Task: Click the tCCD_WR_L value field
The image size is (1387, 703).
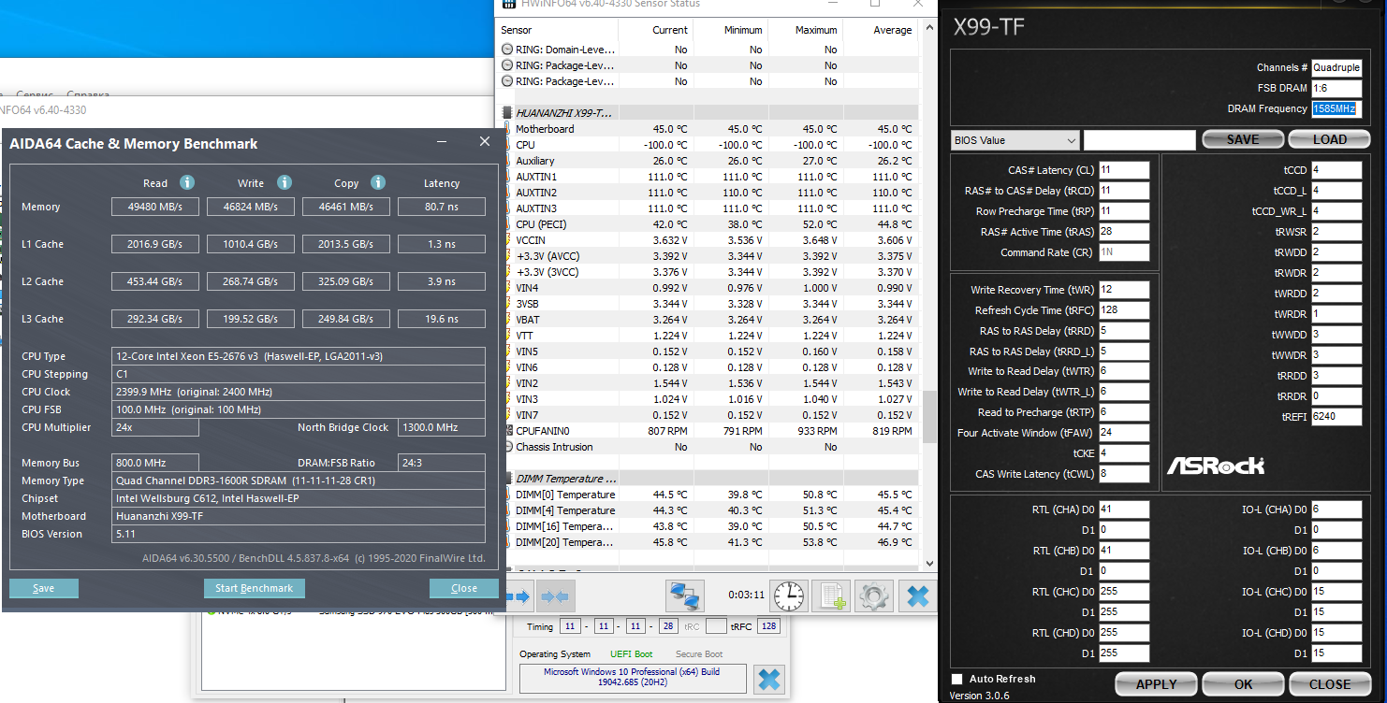Action: click(1336, 211)
